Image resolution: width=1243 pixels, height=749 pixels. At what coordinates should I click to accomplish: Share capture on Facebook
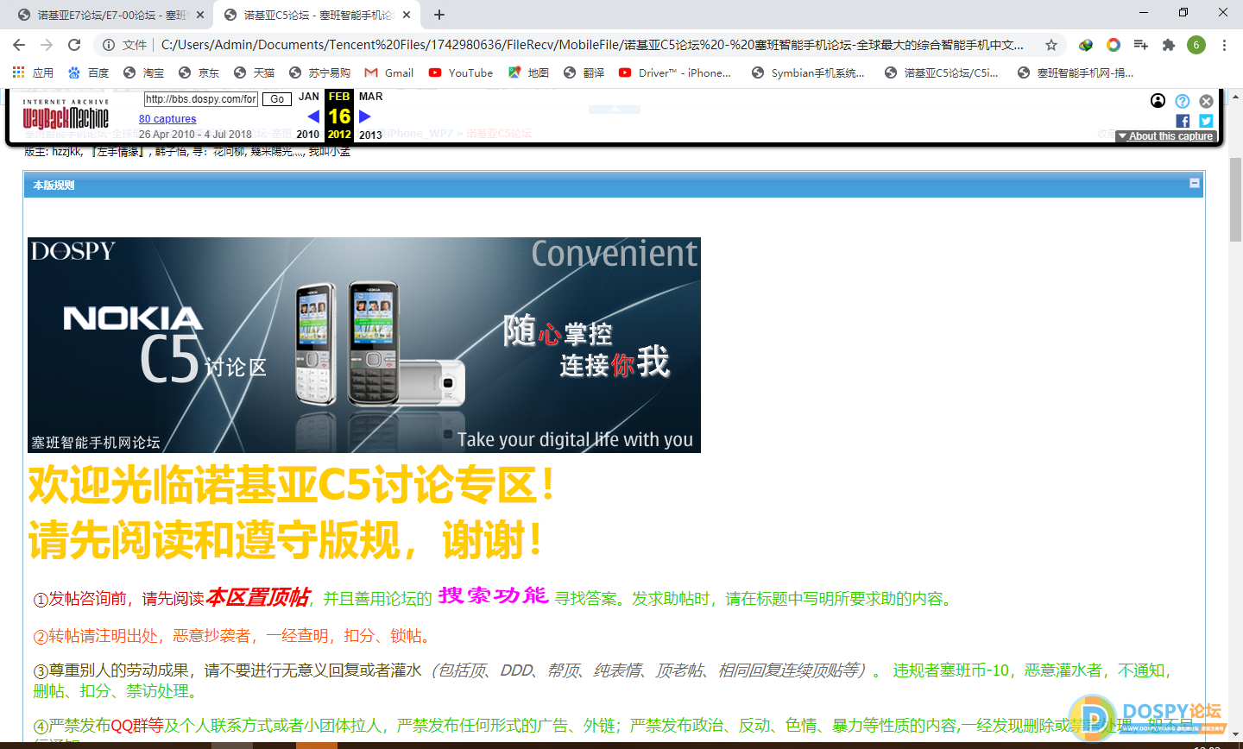coord(1183,122)
